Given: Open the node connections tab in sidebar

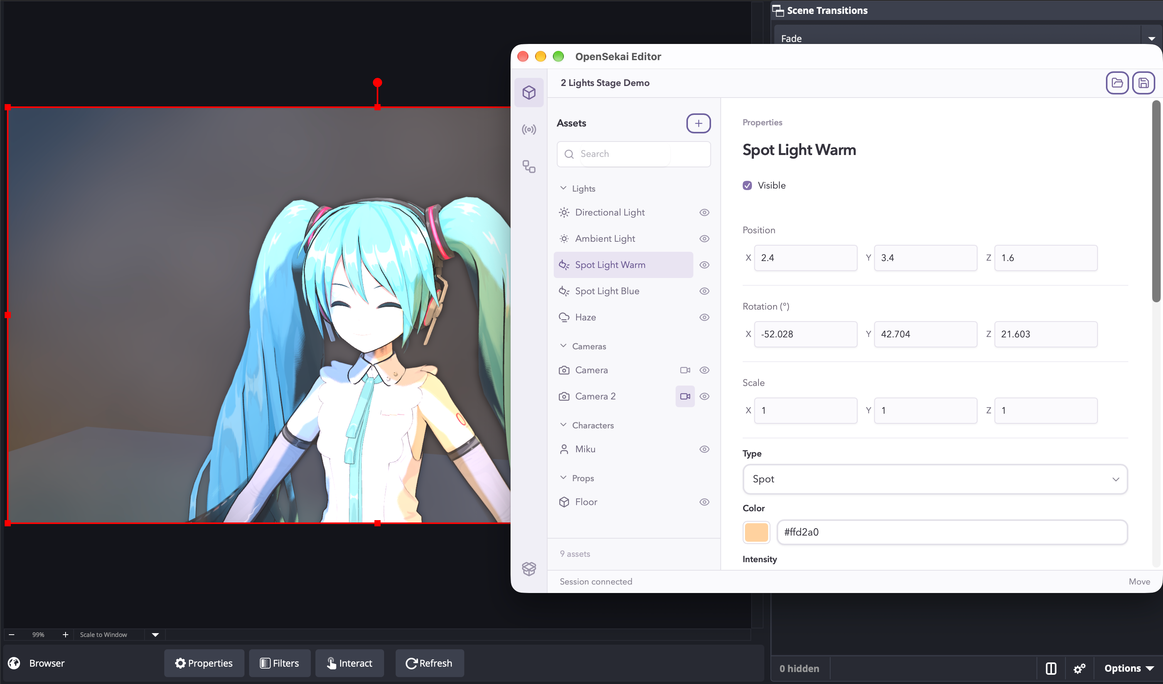Looking at the screenshot, I should point(529,167).
